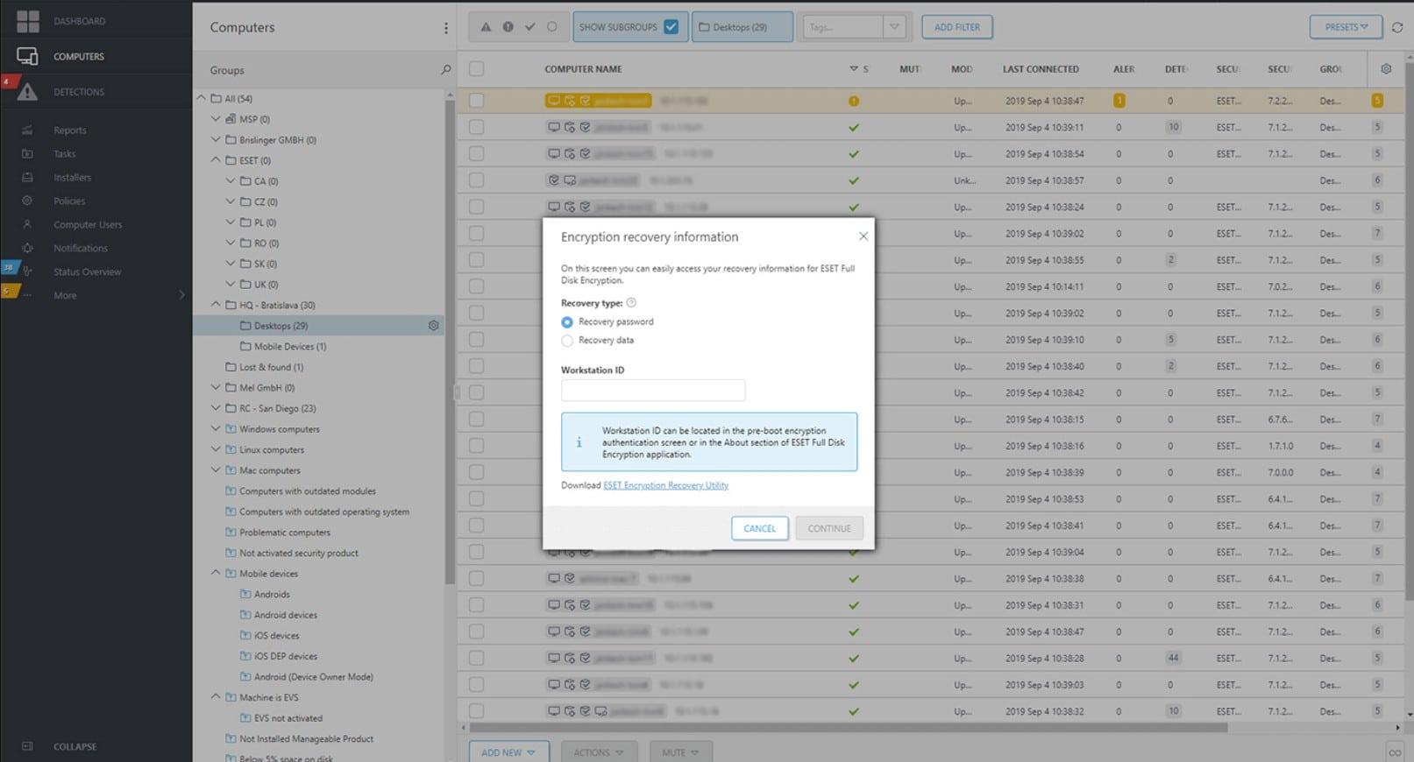Expand the More sidebar menu
The image size is (1414, 762).
(x=182, y=295)
